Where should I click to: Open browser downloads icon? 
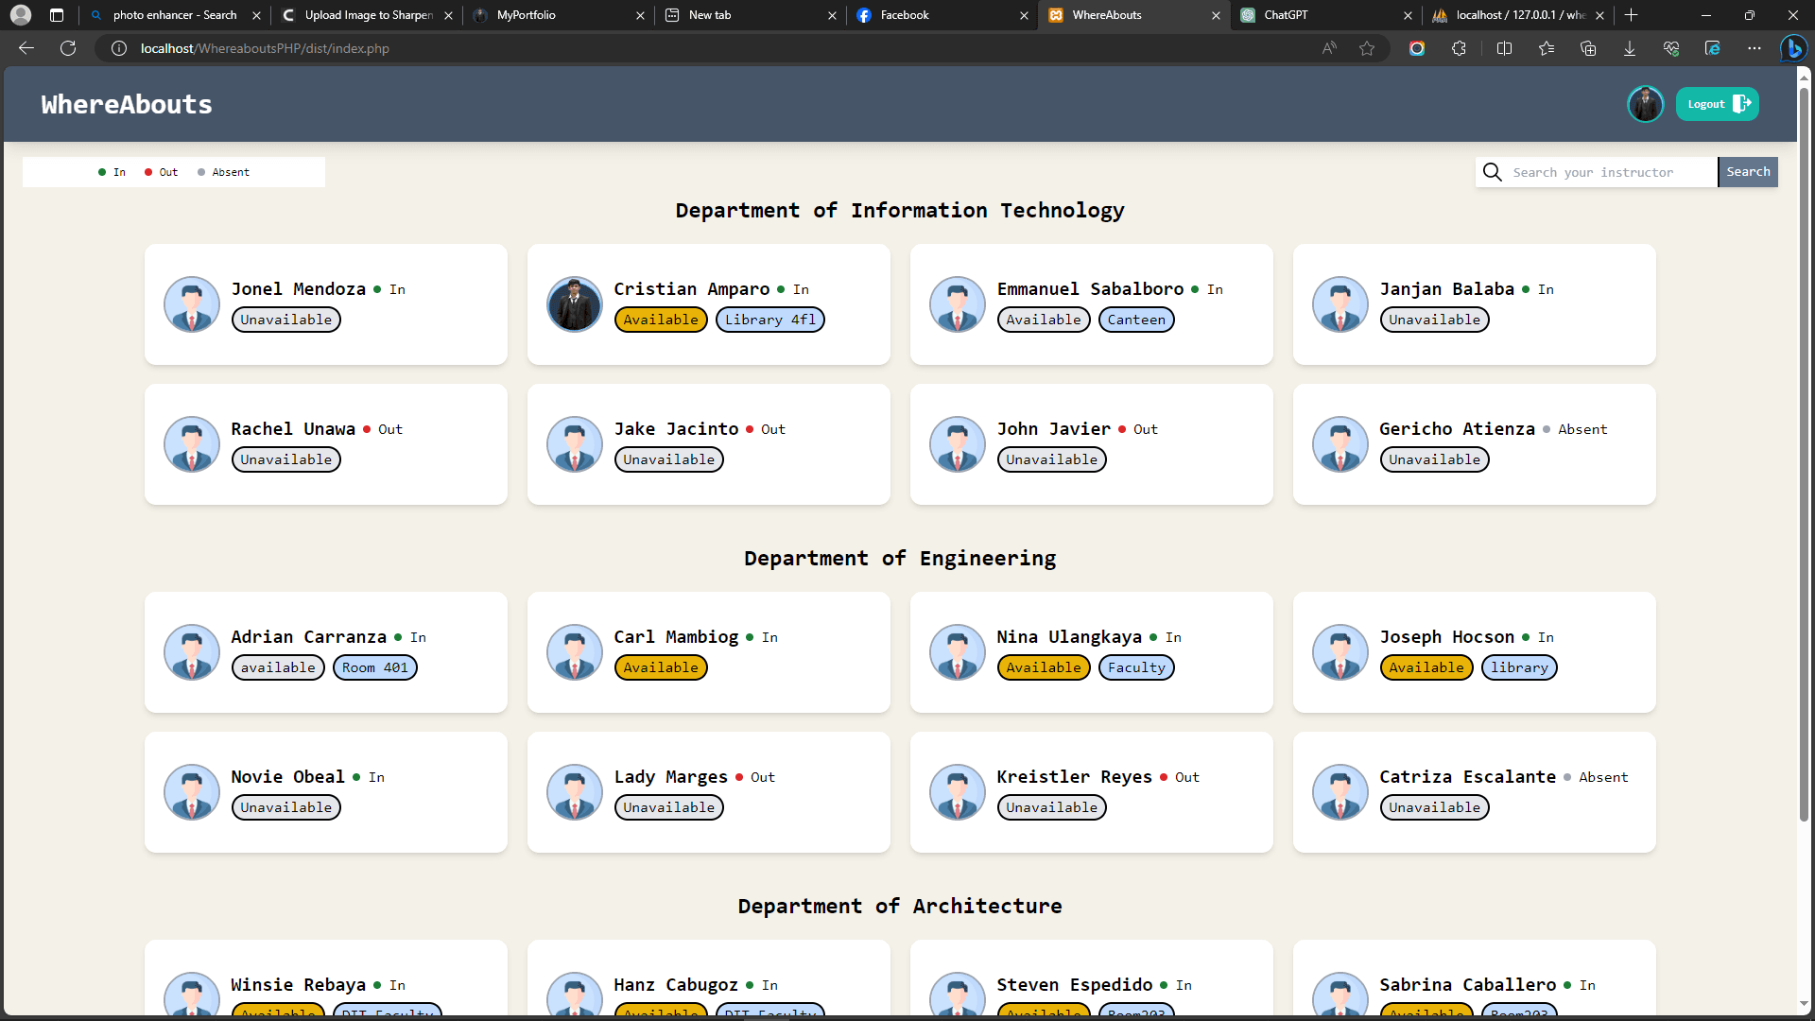pyautogui.click(x=1629, y=48)
